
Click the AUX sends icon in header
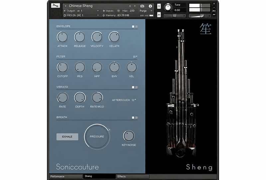(214, 11)
